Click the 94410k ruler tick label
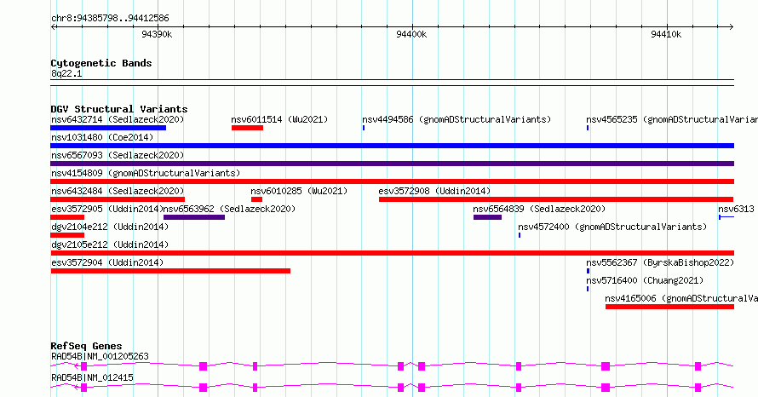The width and height of the screenshot is (758, 397). (x=666, y=34)
